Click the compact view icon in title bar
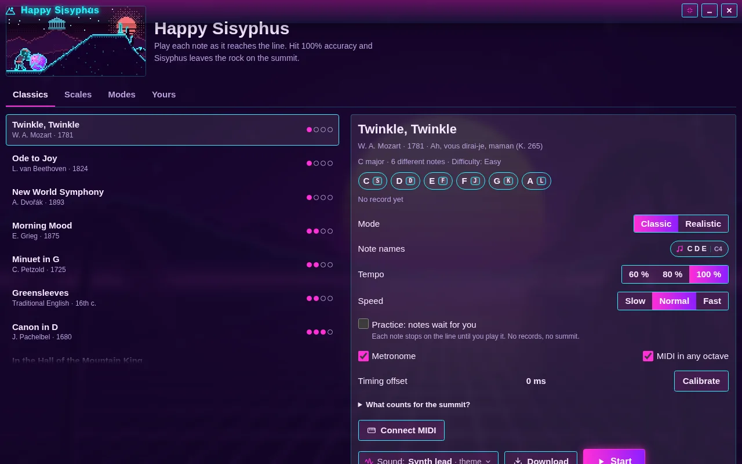742x464 pixels. click(690, 10)
